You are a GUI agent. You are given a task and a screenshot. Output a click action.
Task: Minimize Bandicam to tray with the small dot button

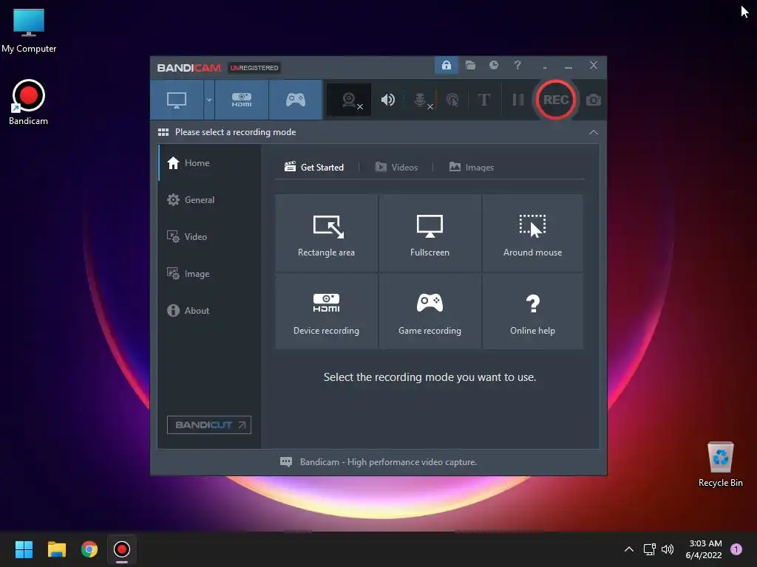[545, 68]
